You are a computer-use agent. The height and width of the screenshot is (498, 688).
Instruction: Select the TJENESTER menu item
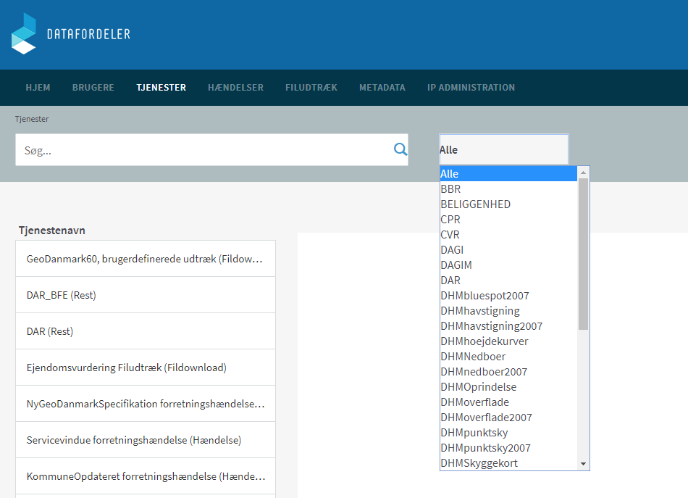[161, 88]
